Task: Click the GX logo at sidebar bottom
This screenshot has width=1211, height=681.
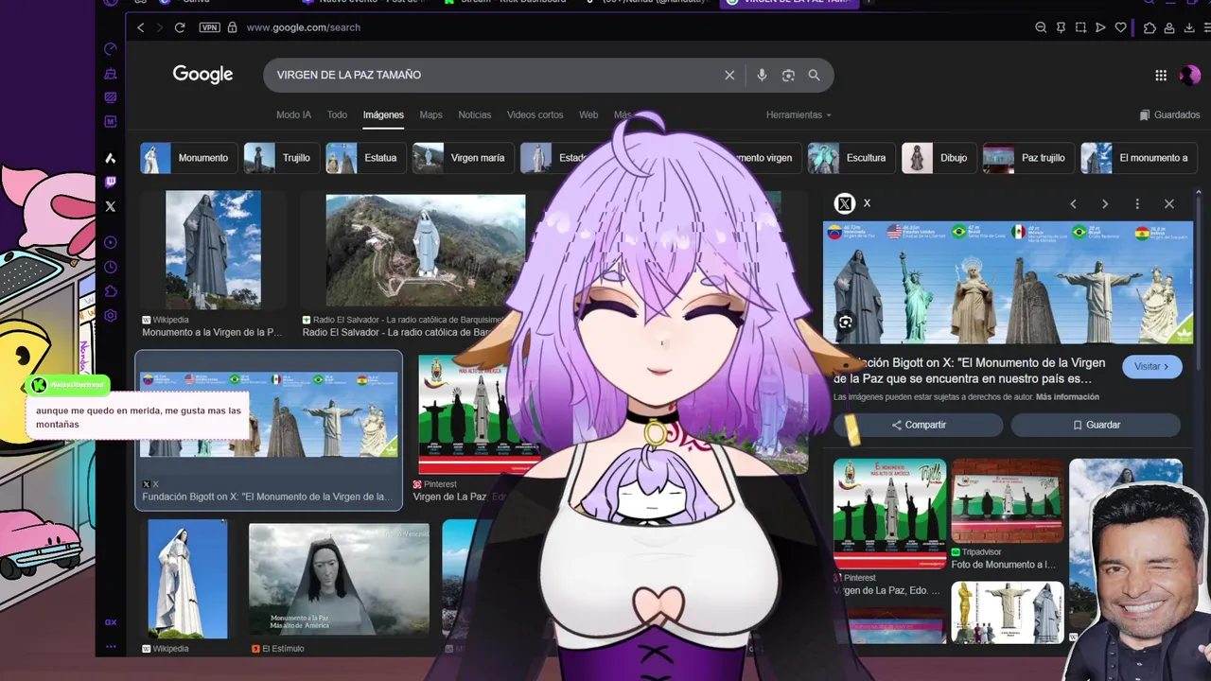Action: point(111,622)
